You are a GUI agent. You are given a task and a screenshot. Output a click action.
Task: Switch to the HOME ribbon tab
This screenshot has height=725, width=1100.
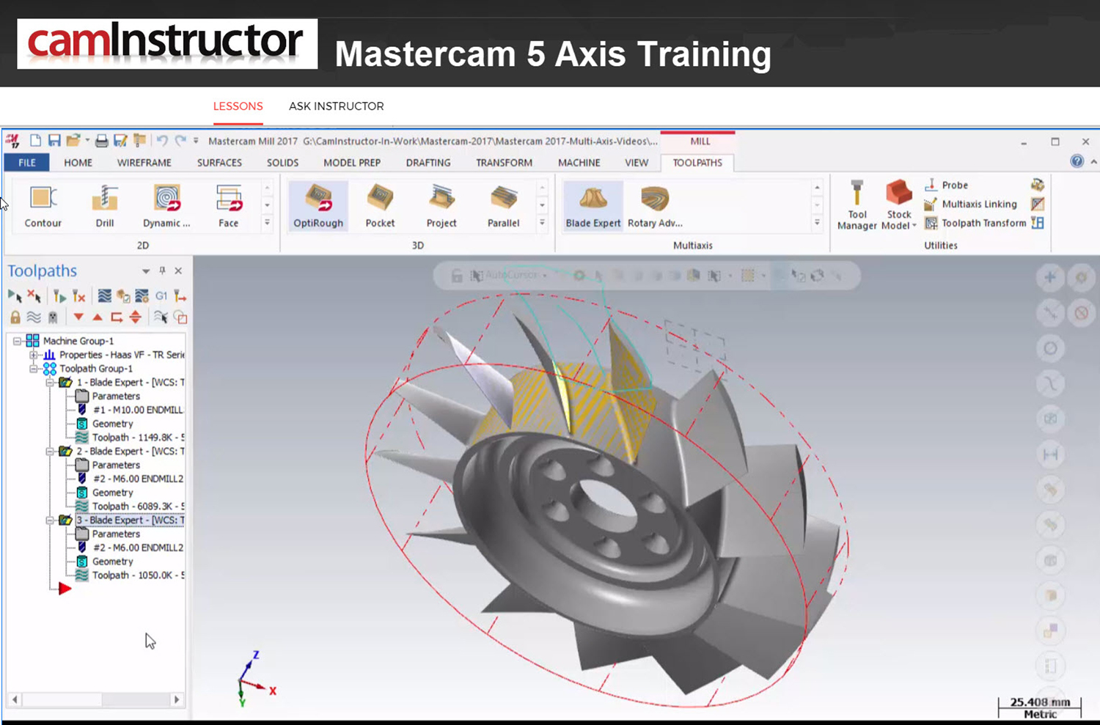[78, 163]
